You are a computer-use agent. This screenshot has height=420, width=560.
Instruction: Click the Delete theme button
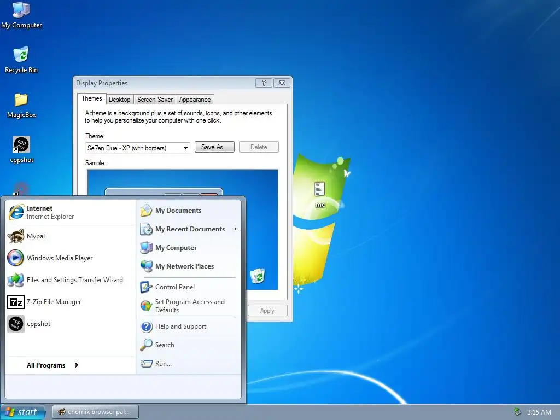(259, 147)
